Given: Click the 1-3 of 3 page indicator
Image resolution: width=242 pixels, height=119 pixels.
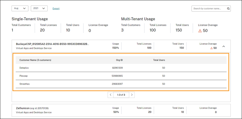Looking at the screenshot, I should pyautogui.click(x=121, y=95).
